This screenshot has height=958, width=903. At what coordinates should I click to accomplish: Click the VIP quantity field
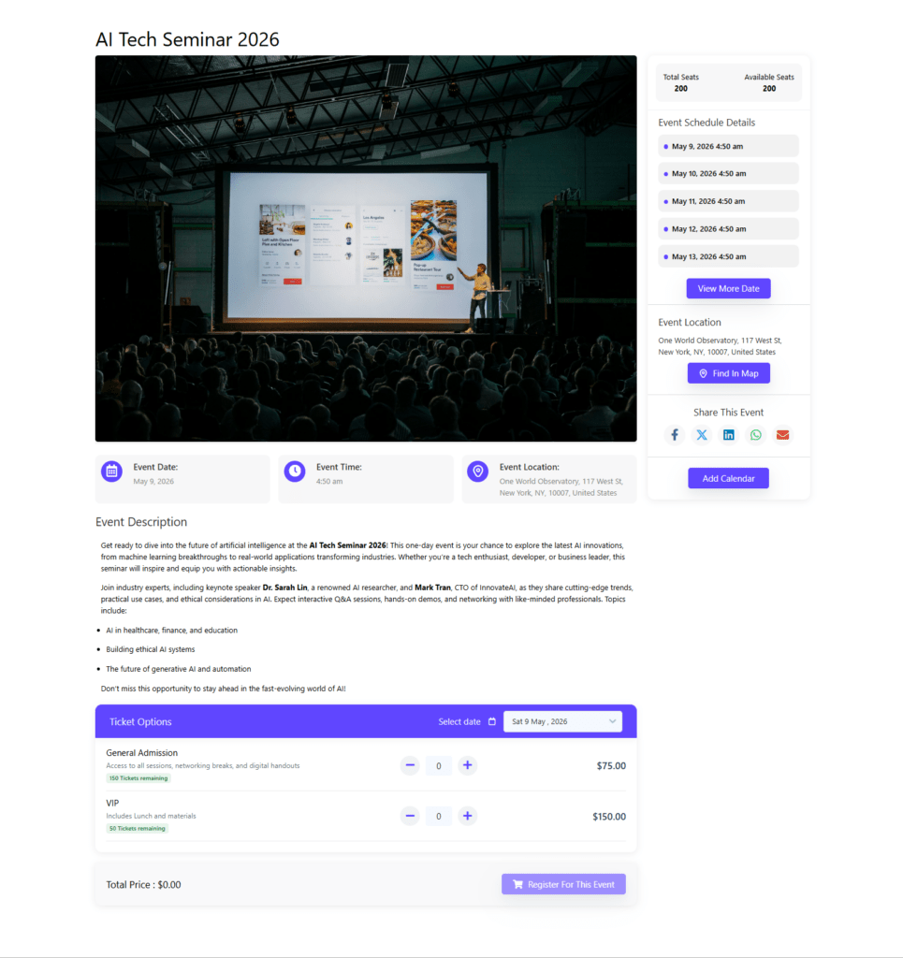(438, 816)
